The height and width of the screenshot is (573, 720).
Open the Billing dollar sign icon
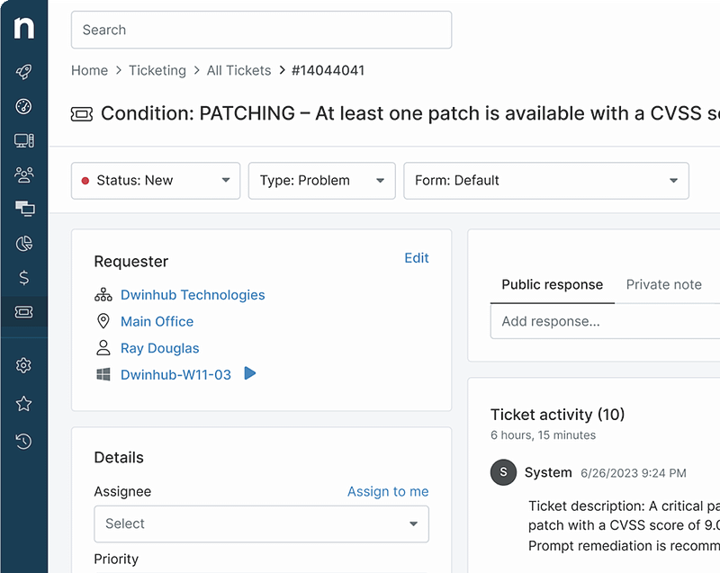coord(23,277)
